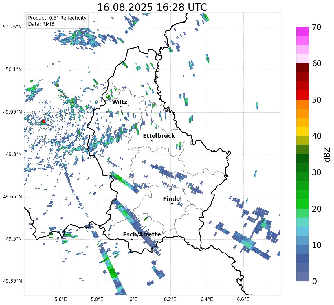Viewport: 334px width, 305px height.
Task: Click the colorbar tick label '60'
Action: 317,63
